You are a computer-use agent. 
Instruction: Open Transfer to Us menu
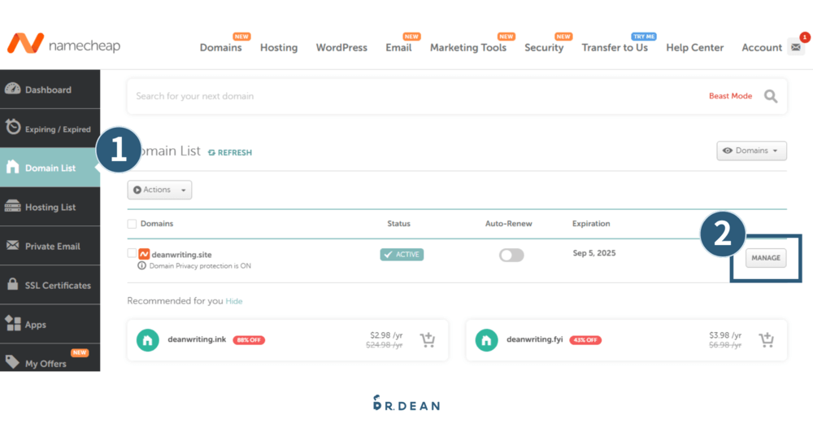(x=615, y=47)
